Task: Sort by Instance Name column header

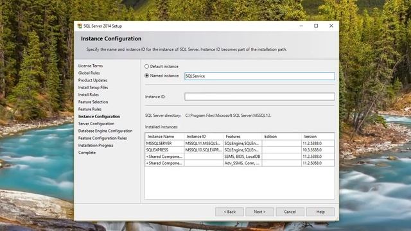Action: [x=164, y=137]
